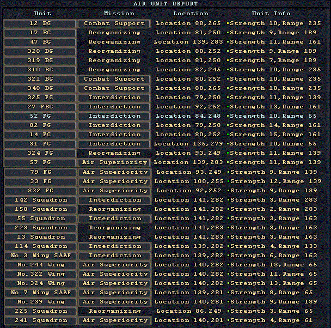Click 31 FG location 135,279
Image resolution: width=331 pixels, height=328 pixels.
[188, 144]
